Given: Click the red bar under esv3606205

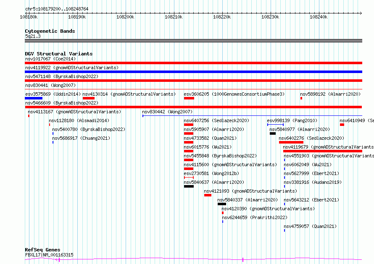Looking at the screenshot, I should pyautogui.click(x=189, y=98).
